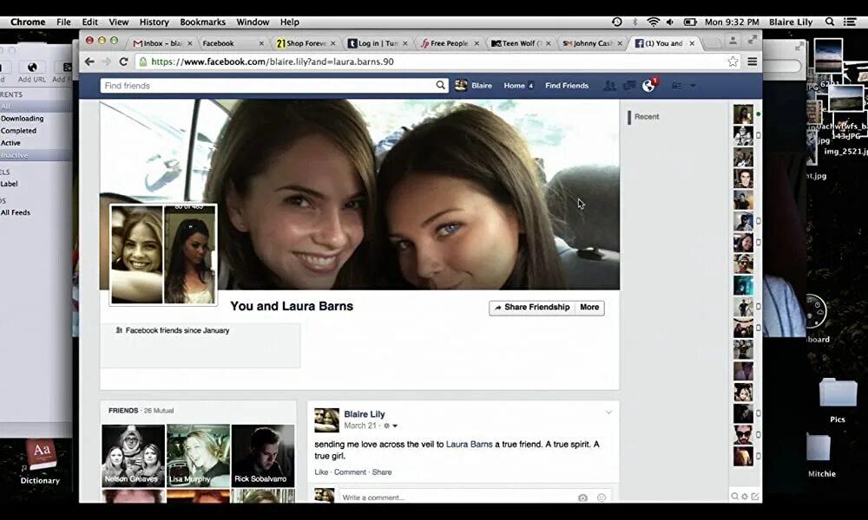Select Completed in the background window sidebar
This screenshot has height=520, width=868.
click(18, 130)
